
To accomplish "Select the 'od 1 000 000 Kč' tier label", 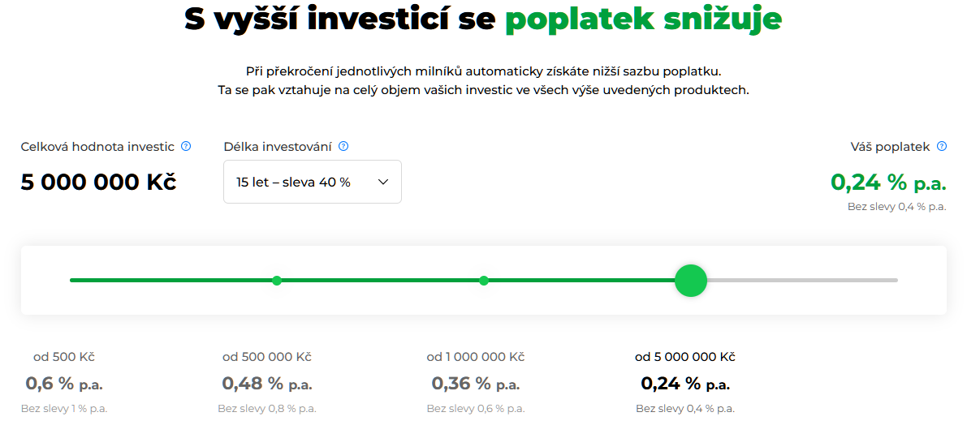I will [475, 357].
